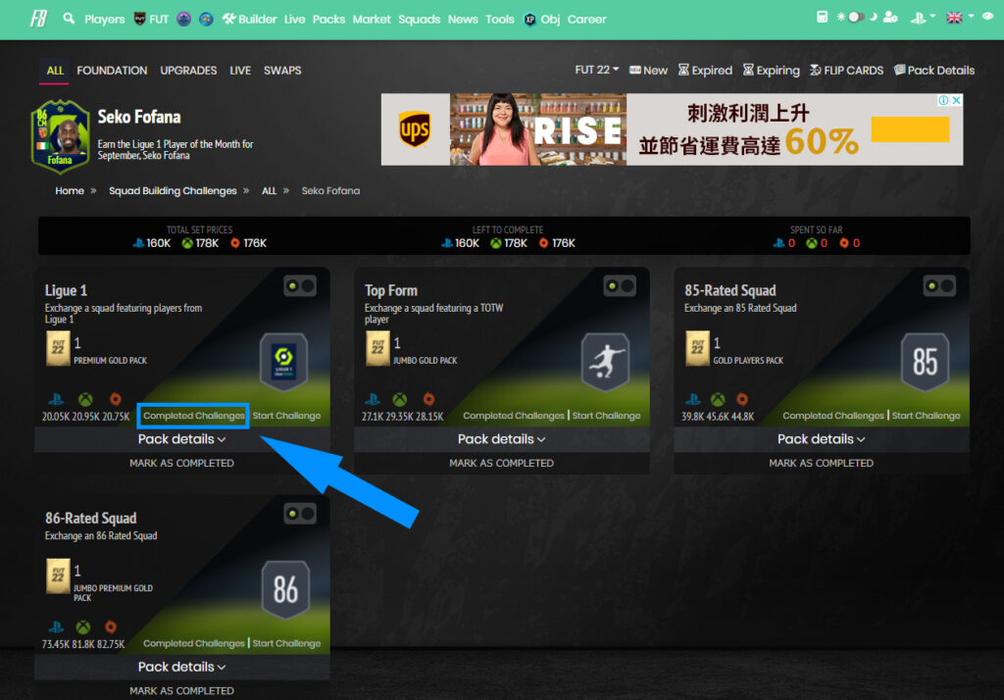Open the FUT 22 year dropdown
Image resolution: width=1004 pixels, height=700 pixels.
pos(597,70)
